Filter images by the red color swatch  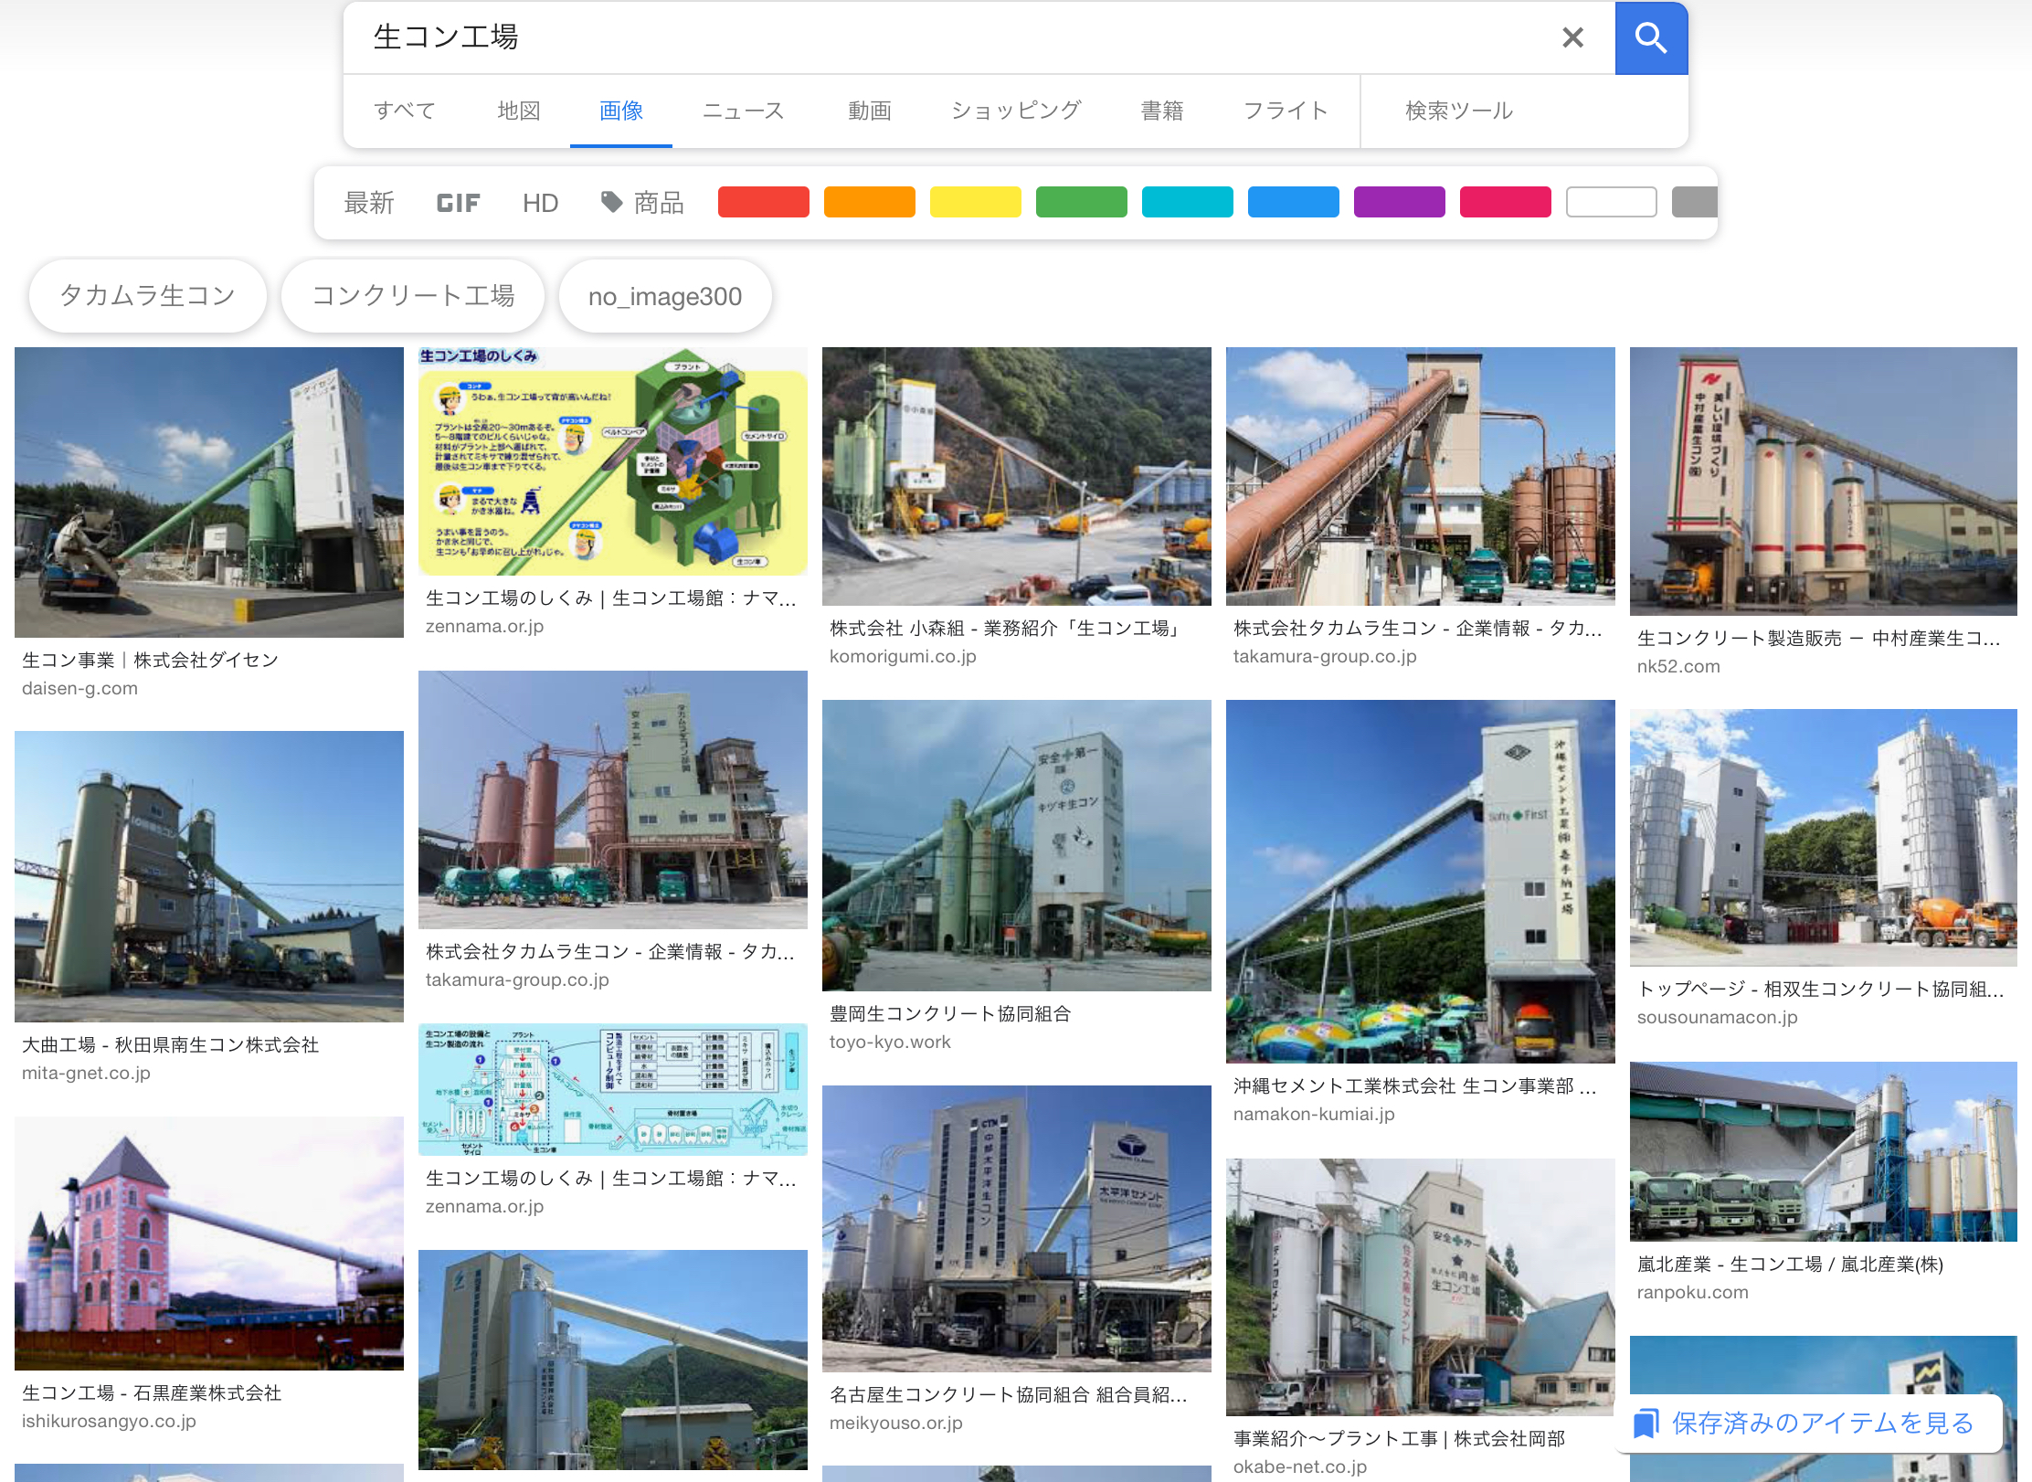[x=764, y=202]
